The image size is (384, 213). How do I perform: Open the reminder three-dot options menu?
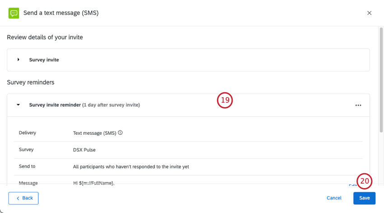tap(358, 105)
